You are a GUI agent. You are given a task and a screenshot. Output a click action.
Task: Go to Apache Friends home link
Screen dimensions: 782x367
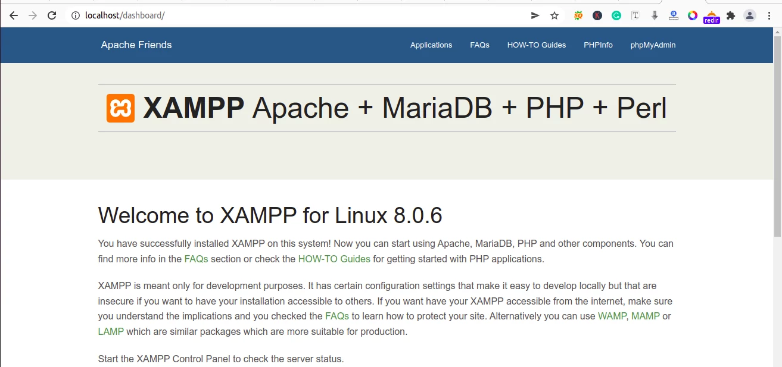tap(136, 45)
